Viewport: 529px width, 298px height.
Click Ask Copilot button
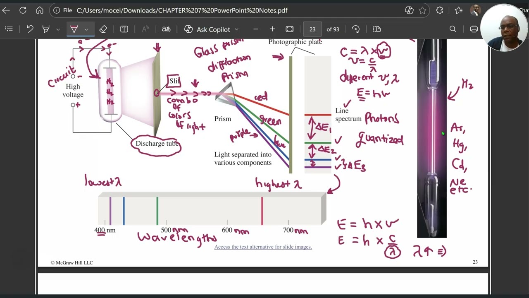coord(207,29)
